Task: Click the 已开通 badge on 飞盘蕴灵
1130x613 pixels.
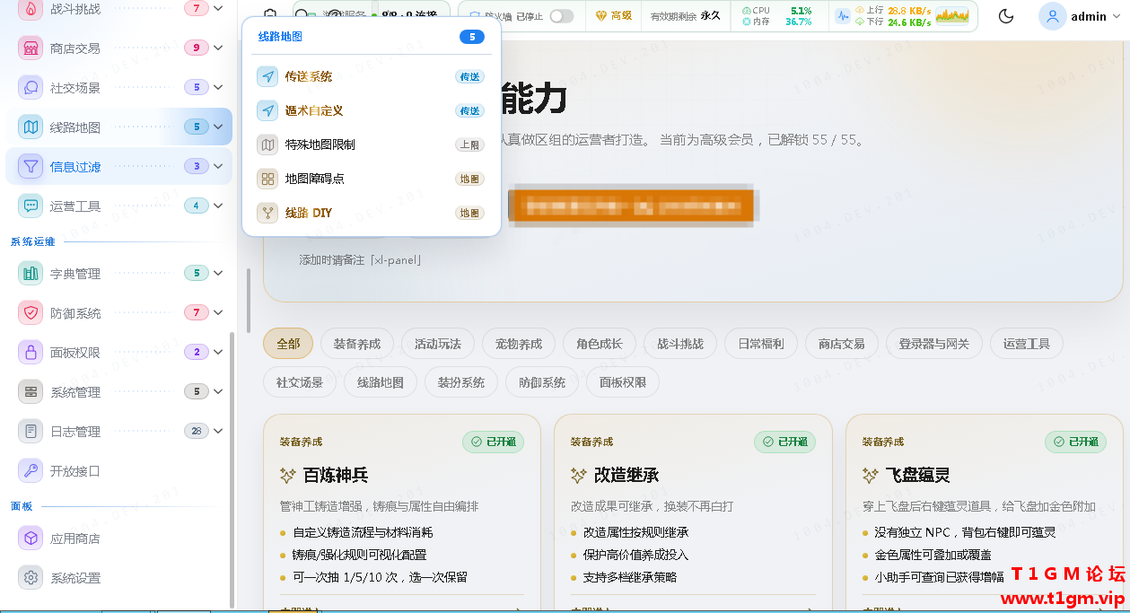Action: (x=1075, y=442)
